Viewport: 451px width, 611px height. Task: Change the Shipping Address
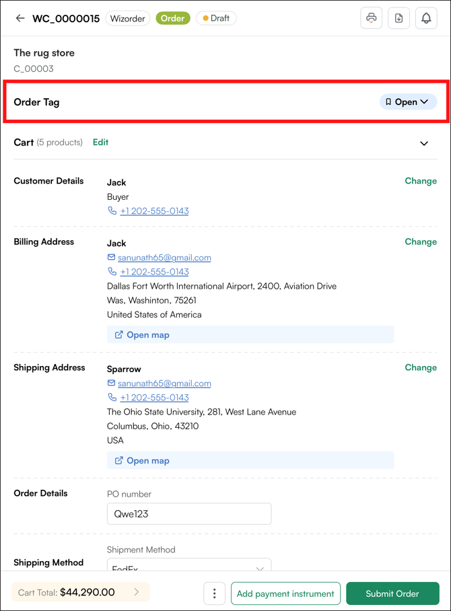tap(421, 367)
